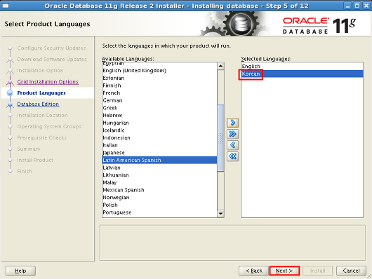
Task: Click the scrollbar up arrow in Available Languages
Action: point(220,66)
